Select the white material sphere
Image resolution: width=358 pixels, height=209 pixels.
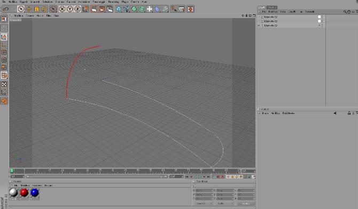pos(14,193)
